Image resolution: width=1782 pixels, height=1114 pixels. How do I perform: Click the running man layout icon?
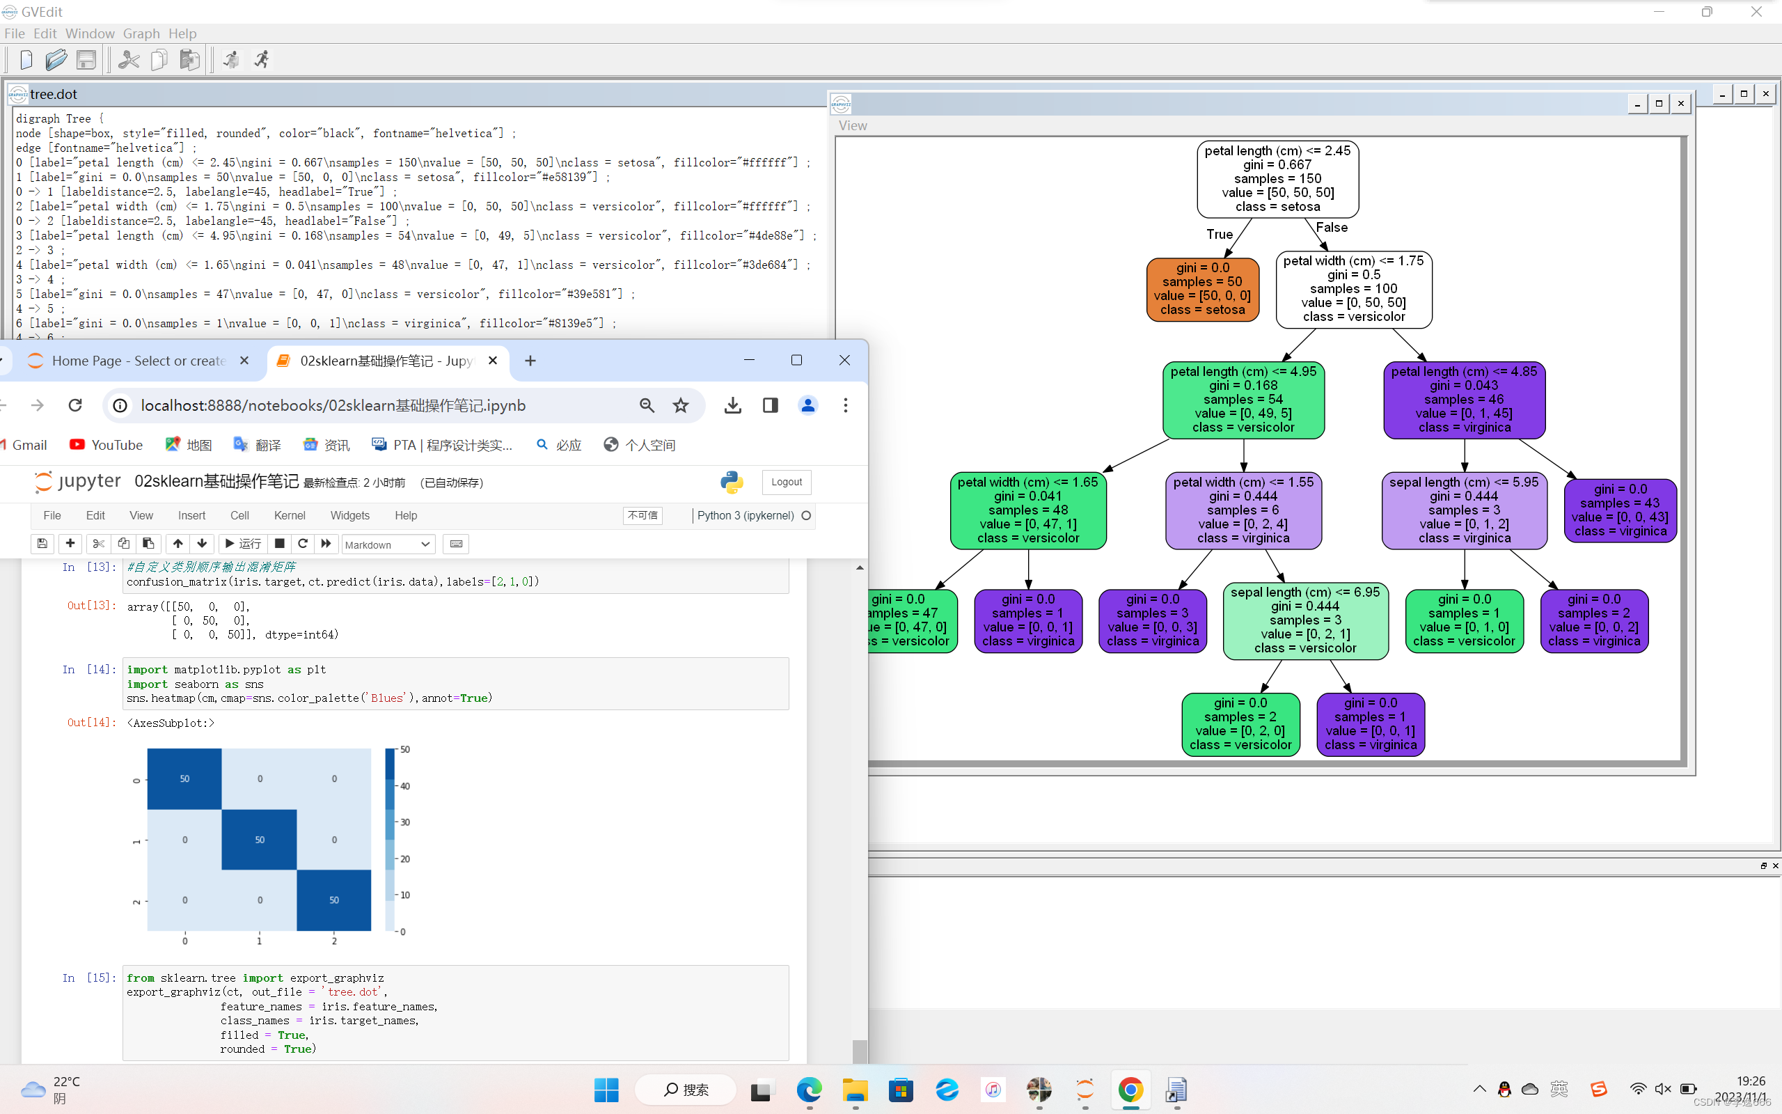pyautogui.click(x=262, y=60)
